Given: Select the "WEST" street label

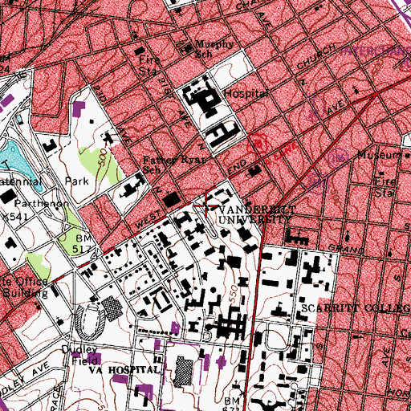Looking at the screenshot, I should pos(148,219).
